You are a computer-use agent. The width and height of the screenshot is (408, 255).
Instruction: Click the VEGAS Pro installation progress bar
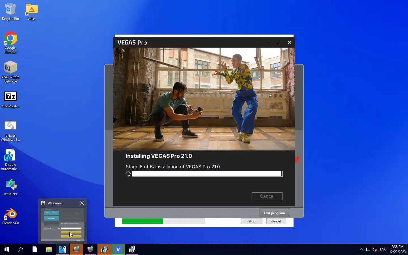point(207,174)
